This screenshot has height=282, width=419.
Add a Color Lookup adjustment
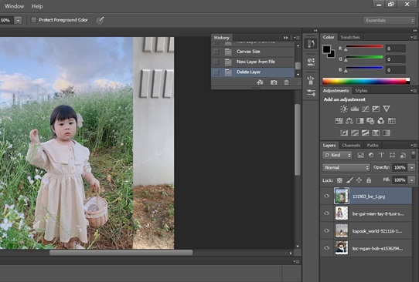tap(391, 121)
